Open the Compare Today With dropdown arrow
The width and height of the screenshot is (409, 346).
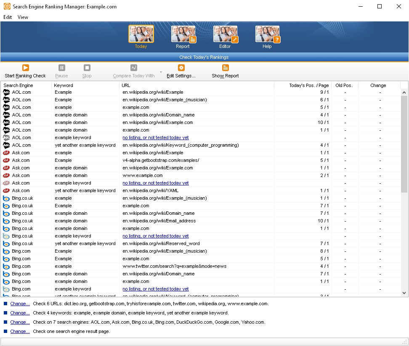161,71
